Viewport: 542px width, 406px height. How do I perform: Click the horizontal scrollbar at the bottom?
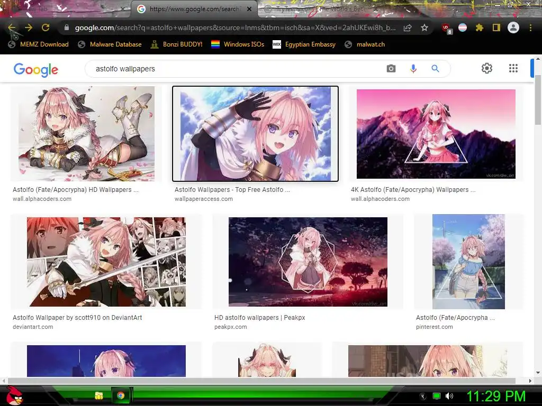(261, 381)
